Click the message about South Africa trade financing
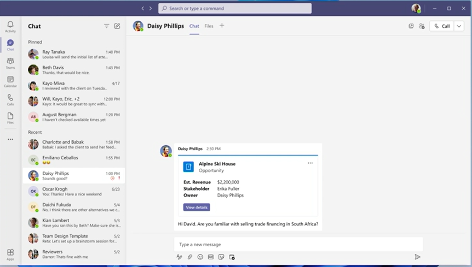Screen dimensions: 472x267 [248, 224]
